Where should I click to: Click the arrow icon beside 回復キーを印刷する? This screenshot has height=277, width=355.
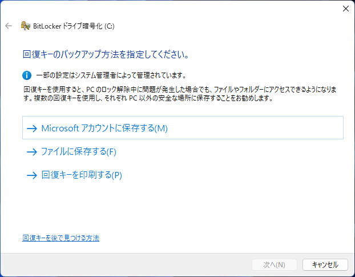pyautogui.click(x=31, y=175)
